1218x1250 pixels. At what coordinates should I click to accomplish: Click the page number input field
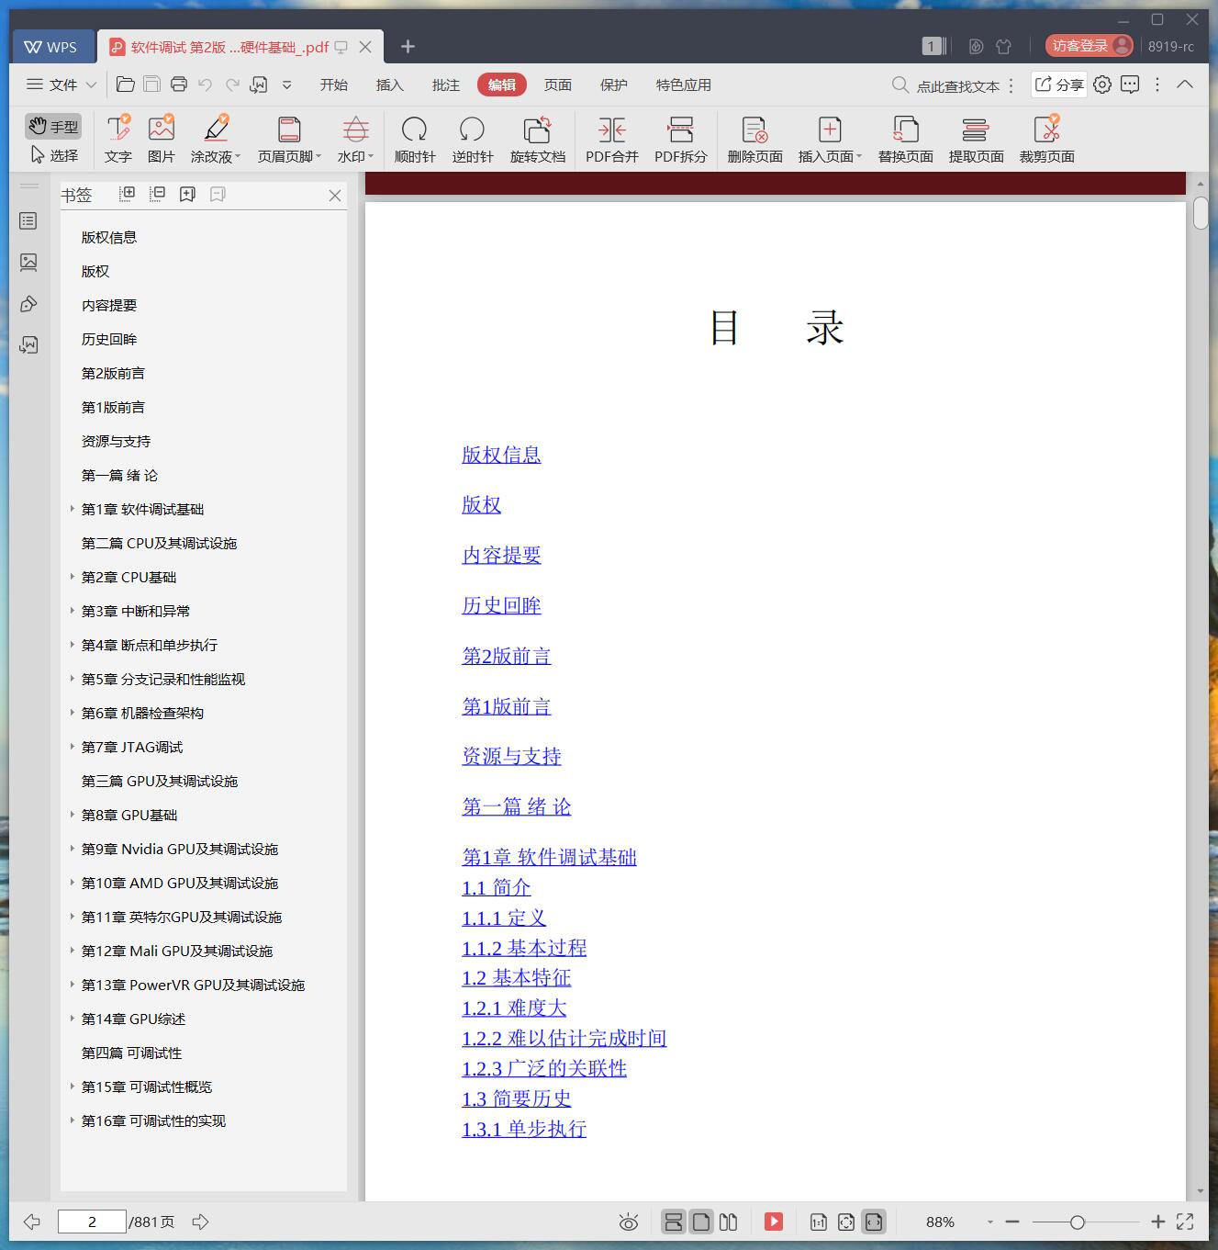click(x=92, y=1222)
